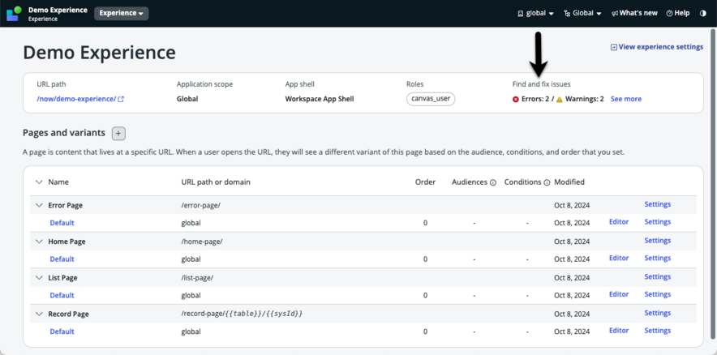
Task: Collapse all rows via Name header chevron
Action: tap(39, 182)
